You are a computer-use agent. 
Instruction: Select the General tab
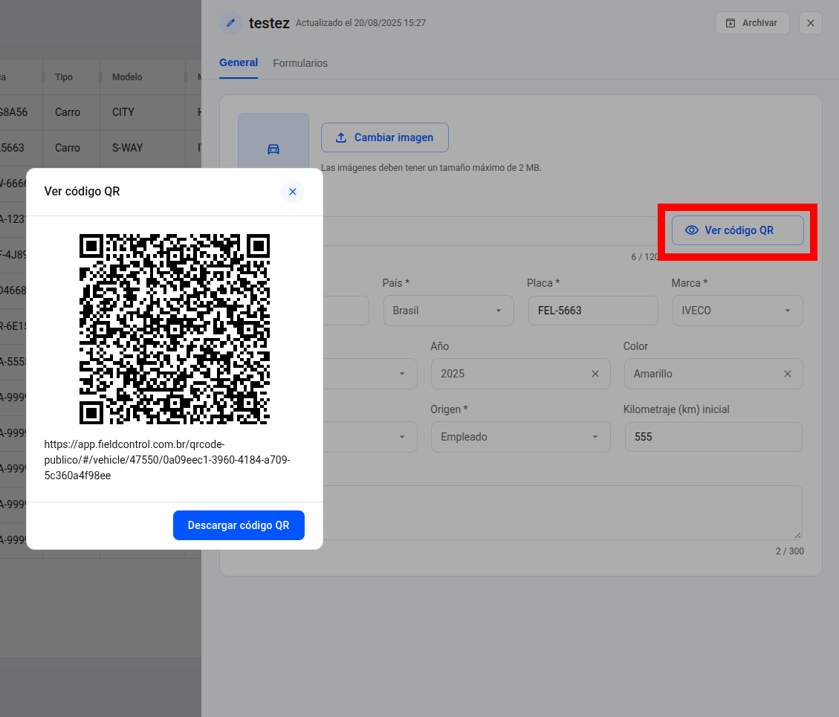[239, 62]
